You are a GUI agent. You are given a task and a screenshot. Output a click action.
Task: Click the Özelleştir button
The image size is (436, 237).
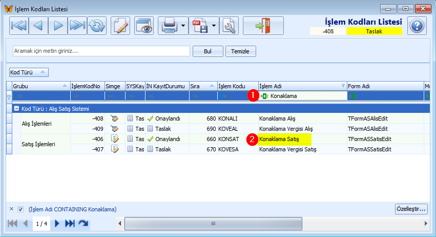point(411,209)
